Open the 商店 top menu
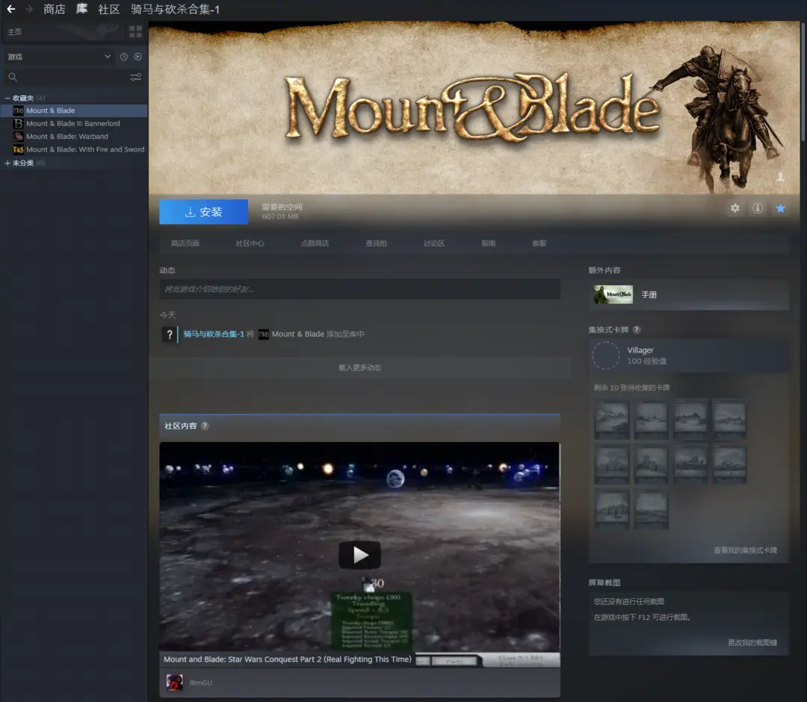 [x=54, y=9]
